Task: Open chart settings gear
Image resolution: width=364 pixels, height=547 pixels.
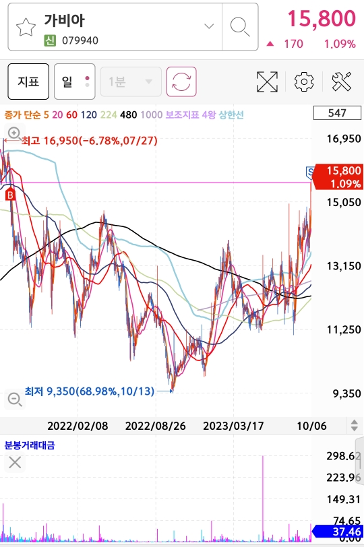Action: pyautogui.click(x=303, y=82)
